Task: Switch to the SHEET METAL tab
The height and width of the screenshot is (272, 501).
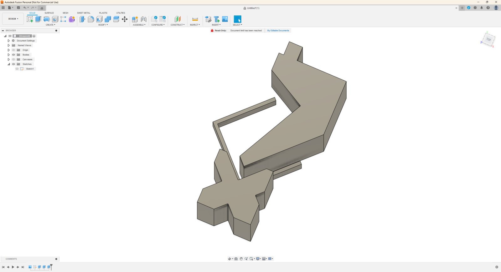Action: point(84,13)
